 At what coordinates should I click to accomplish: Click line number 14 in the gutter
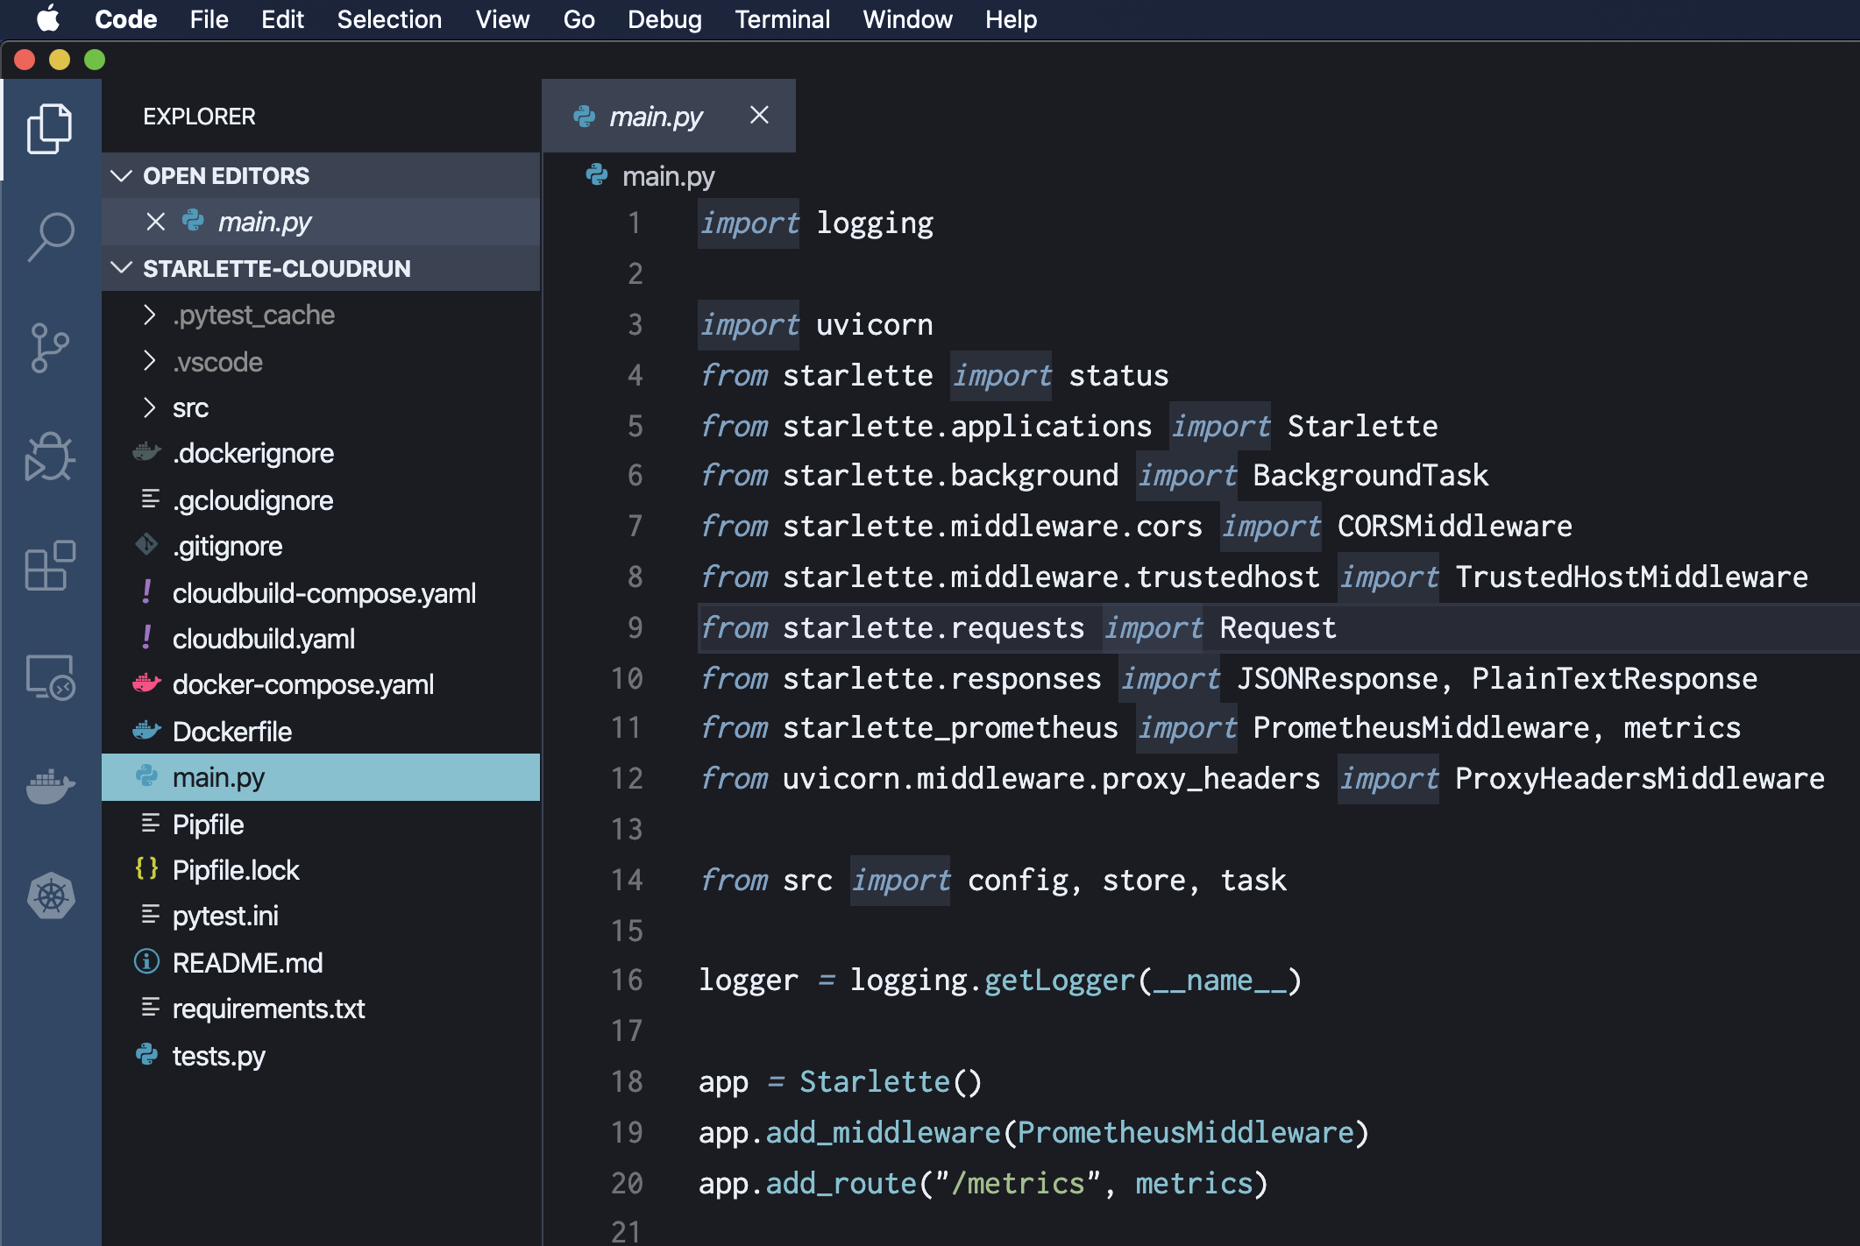[x=627, y=880]
